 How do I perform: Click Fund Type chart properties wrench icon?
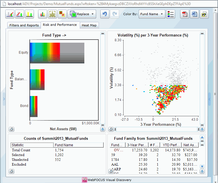[12, 129]
